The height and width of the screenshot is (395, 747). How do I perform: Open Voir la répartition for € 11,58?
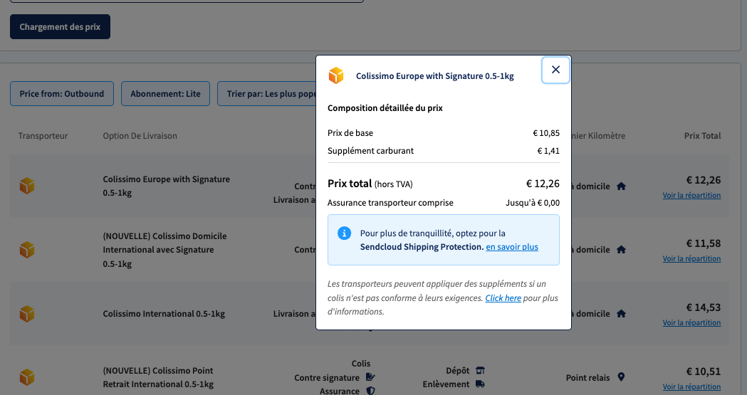pos(691,258)
